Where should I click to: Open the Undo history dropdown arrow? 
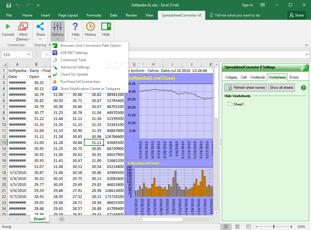(22, 5)
